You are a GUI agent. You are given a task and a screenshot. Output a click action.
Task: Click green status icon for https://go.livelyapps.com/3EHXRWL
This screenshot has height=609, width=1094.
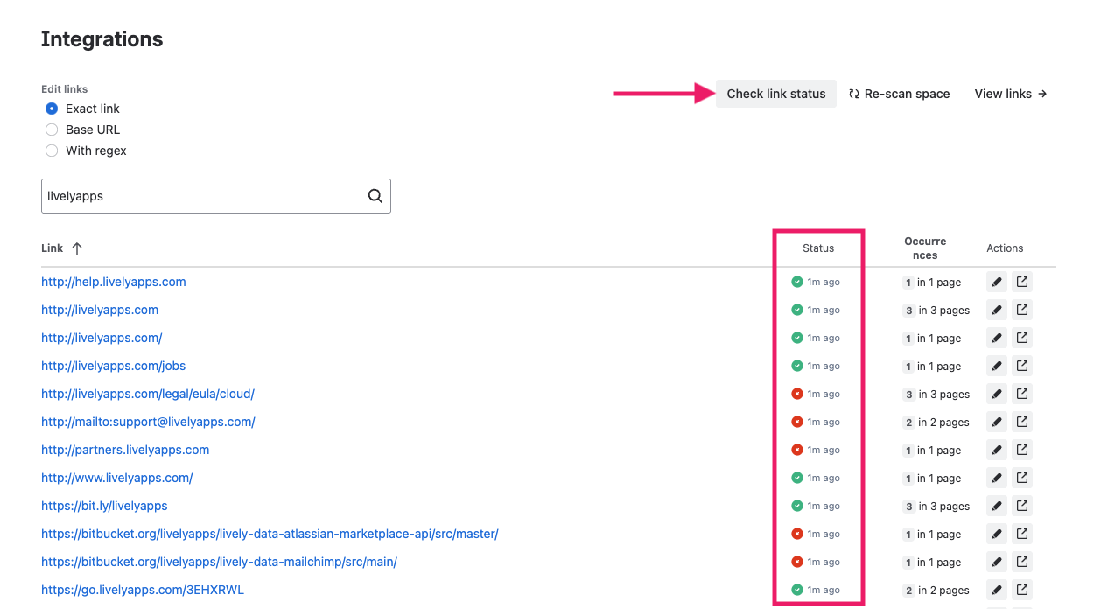(797, 590)
